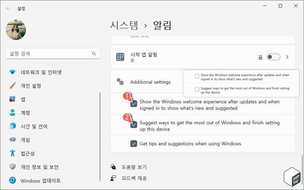Click the globe clock icon for 시간 및 언어
The height and width of the screenshot is (190, 304).
(12, 126)
